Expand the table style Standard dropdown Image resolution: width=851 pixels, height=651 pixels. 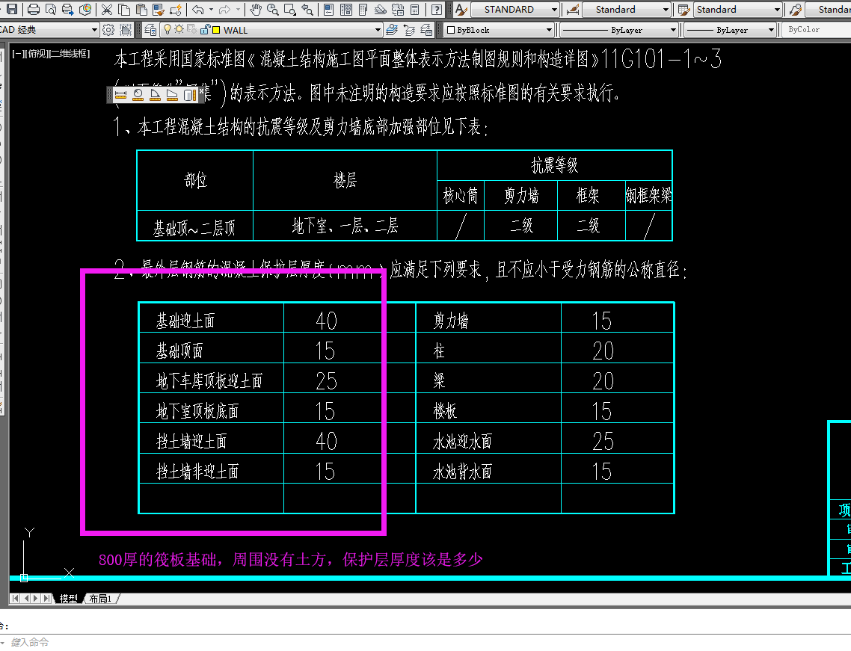[777, 9]
